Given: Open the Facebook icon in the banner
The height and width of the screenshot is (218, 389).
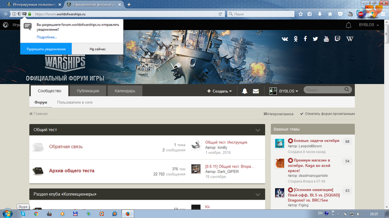Looking at the screenshot, I should coord(305,39).
